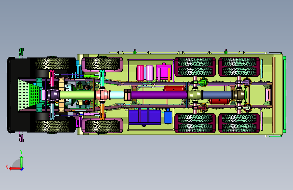Click the green Y label above the triad
The image size is (293, 190).
(x=21, y=152)
